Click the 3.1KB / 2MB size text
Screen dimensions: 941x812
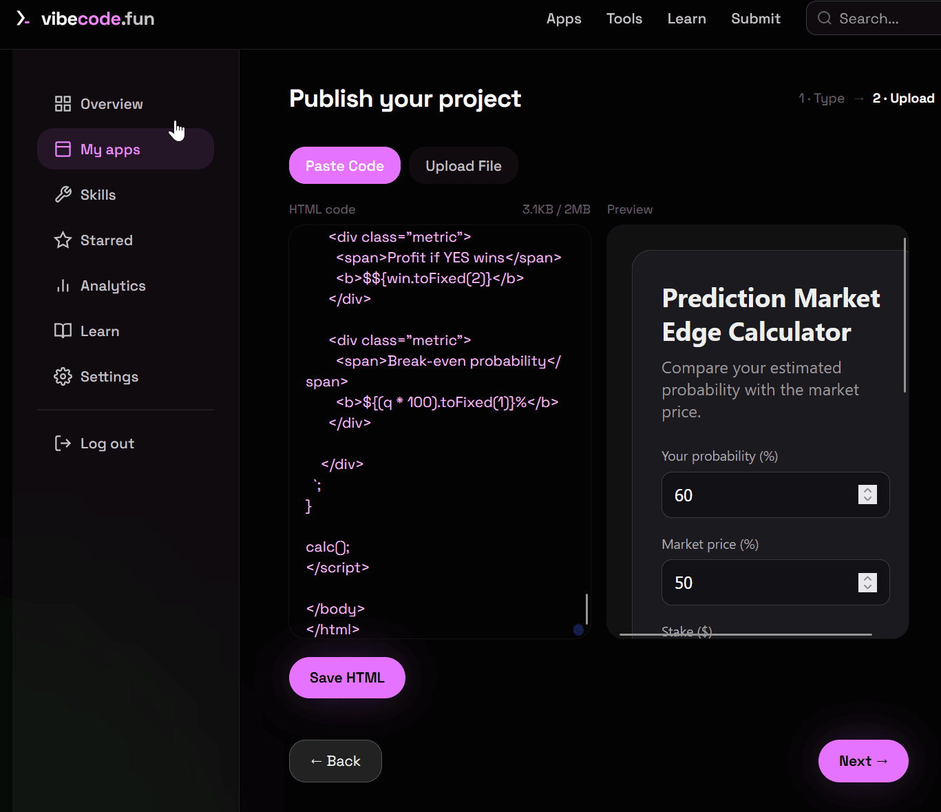point(556,209)
